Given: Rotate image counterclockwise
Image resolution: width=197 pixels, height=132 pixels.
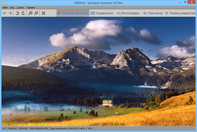Looking at the screenshot, I should tap(18, 13).
